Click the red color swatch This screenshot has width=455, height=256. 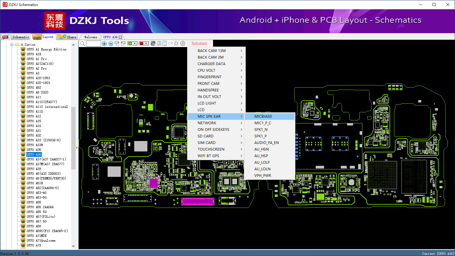pyautogui.click(x=141, y=44)
